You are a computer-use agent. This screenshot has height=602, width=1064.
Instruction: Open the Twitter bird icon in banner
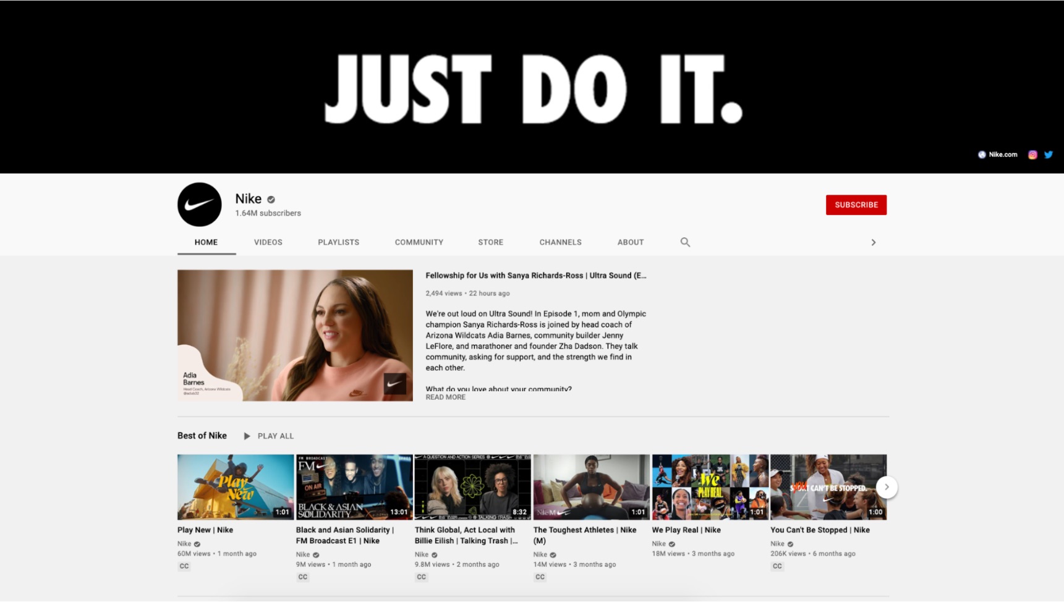1049,155
